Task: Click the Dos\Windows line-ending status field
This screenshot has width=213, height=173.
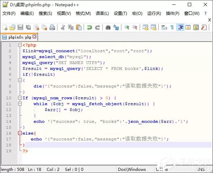Action: click(x=132, y=170)
